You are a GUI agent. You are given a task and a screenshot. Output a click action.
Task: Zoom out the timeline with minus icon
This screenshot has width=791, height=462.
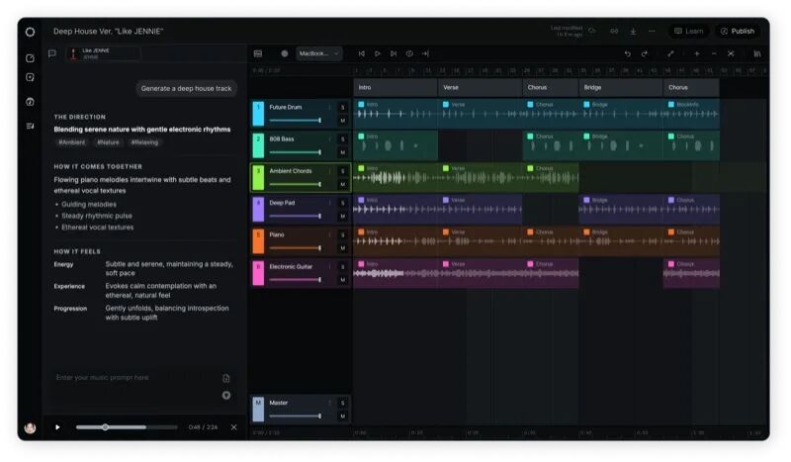(714, 53)
